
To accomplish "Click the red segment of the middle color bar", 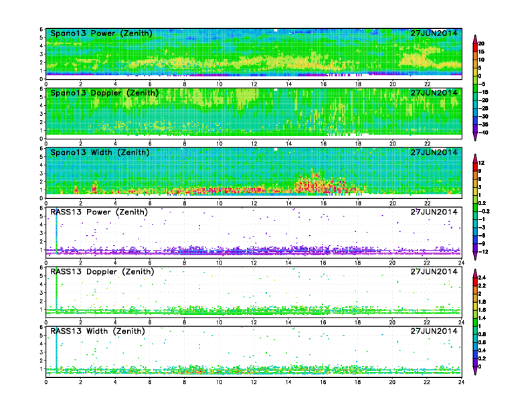I will [475, 167].
